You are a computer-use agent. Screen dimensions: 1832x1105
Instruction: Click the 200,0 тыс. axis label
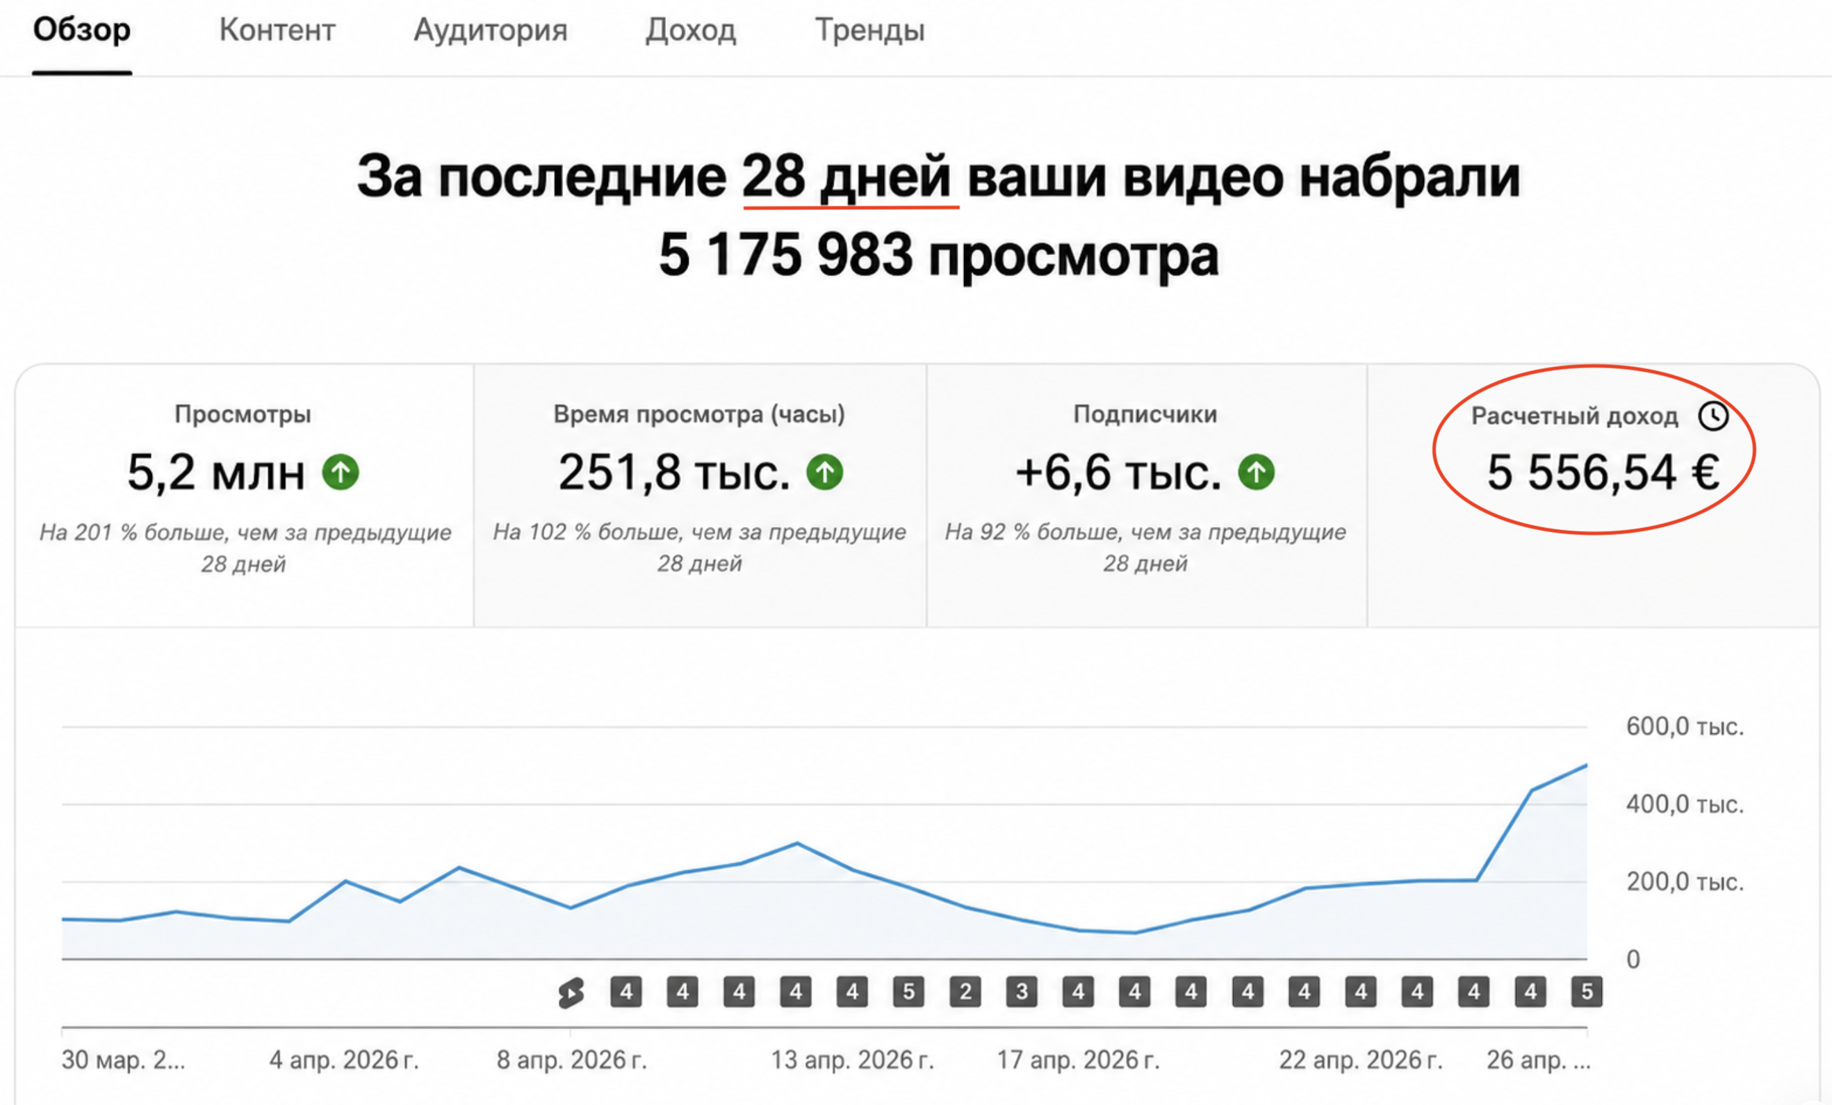tap(1685, 882)
